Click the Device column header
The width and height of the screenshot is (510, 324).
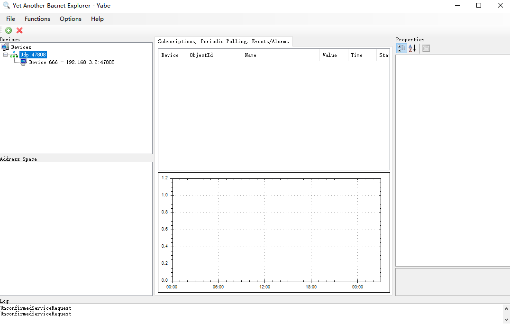(x=173, y=56)
